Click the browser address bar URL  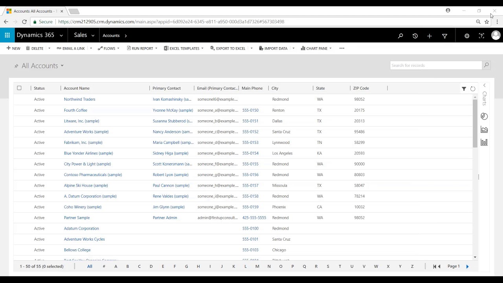(x=171, y=22)
